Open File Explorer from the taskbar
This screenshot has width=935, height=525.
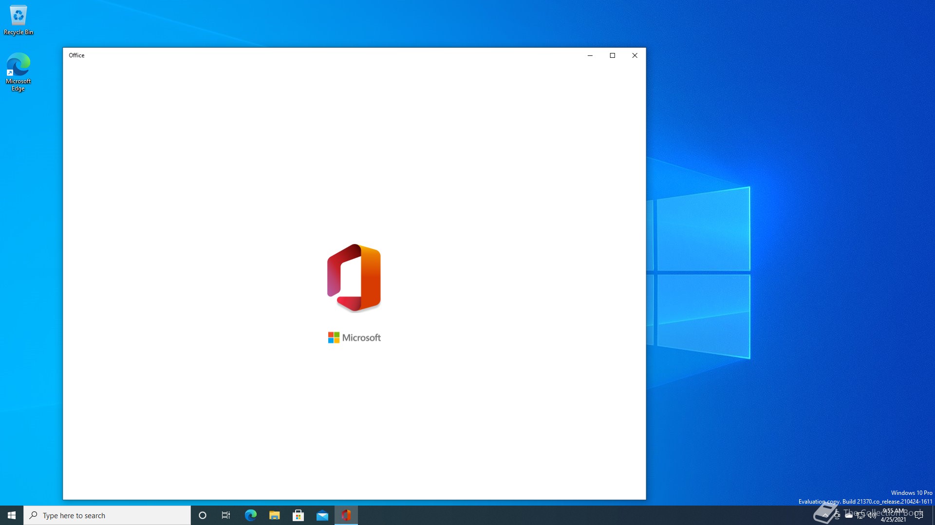(274, 515)
